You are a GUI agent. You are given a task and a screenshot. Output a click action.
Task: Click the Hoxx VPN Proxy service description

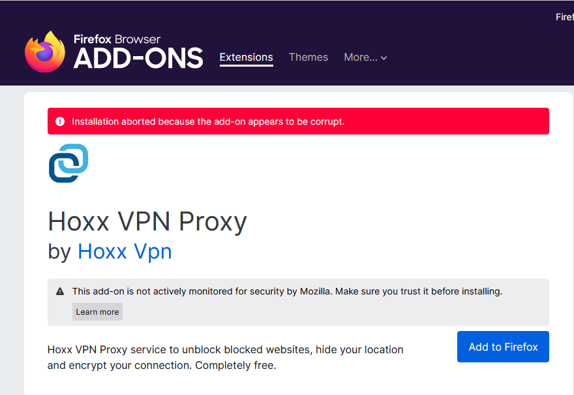tap(225, 357)
